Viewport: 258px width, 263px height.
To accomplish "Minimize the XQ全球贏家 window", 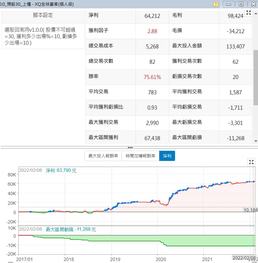I will (229, 4).
